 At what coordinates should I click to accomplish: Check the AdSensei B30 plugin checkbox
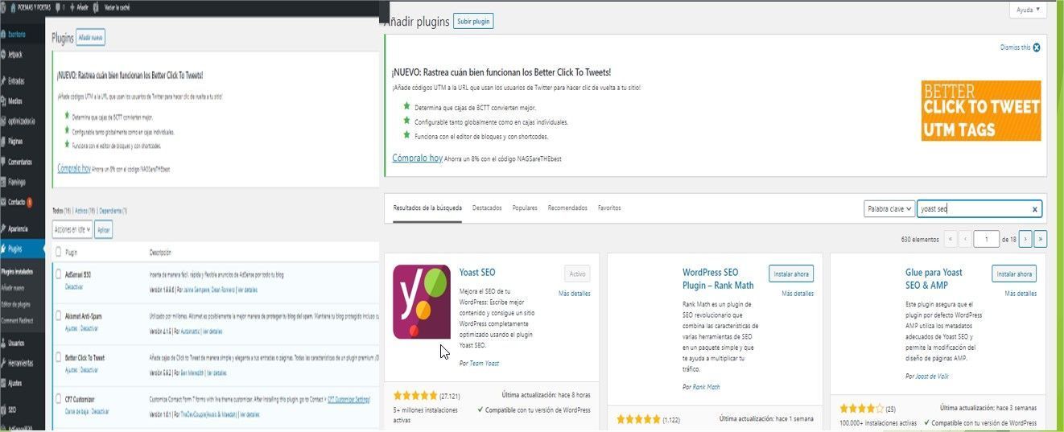pyautogui.click(x=58, y=274)
